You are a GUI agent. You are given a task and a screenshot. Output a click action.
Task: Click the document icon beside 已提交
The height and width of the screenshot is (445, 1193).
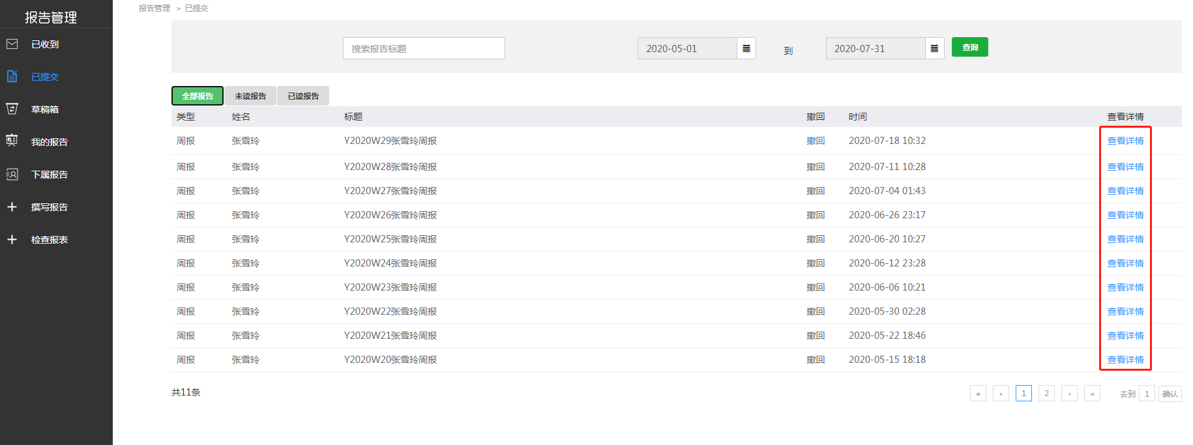click(12, 76)
